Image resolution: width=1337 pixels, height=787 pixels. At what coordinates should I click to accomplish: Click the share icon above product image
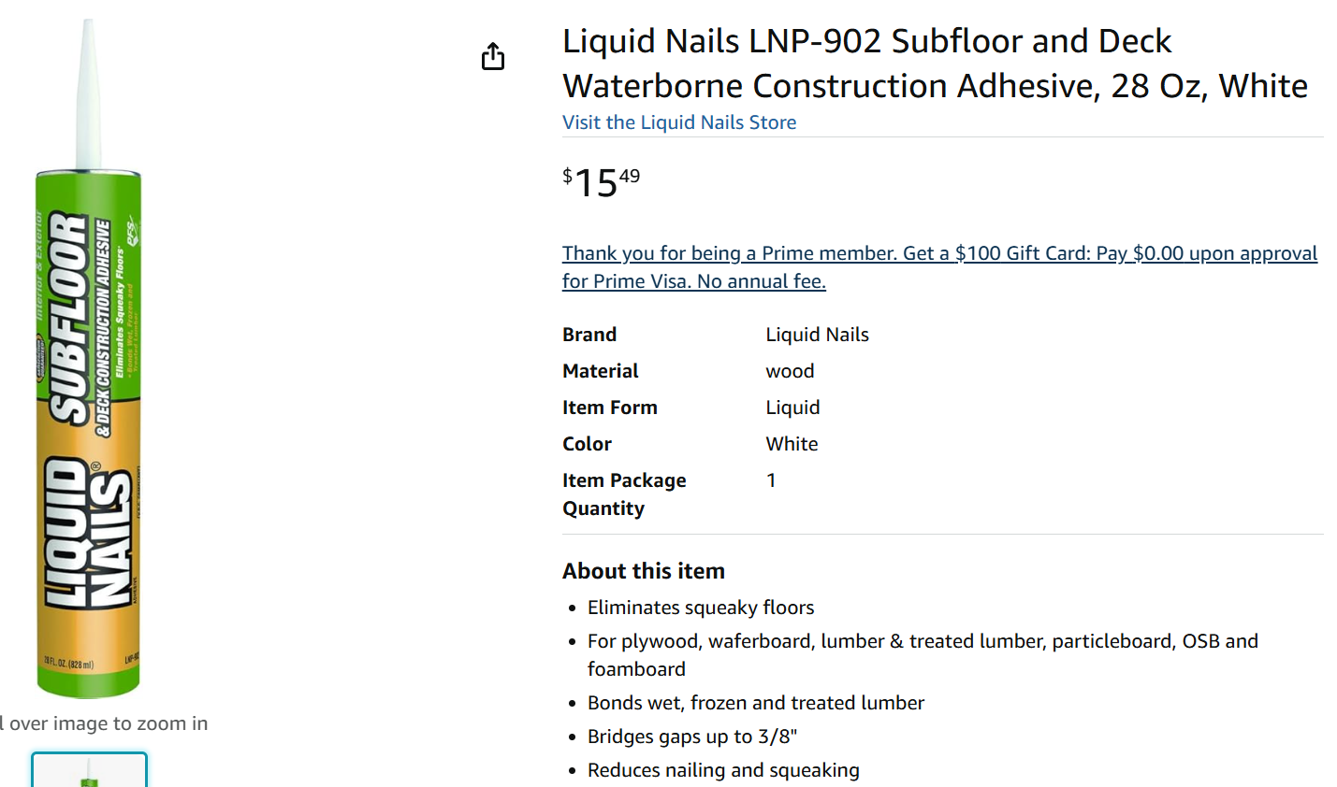coord(493,56)
